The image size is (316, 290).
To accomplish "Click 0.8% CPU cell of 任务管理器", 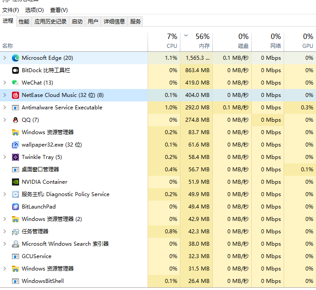I will click(164, 232).
